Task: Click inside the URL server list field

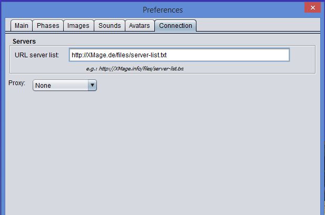Action: coord(179,55)
